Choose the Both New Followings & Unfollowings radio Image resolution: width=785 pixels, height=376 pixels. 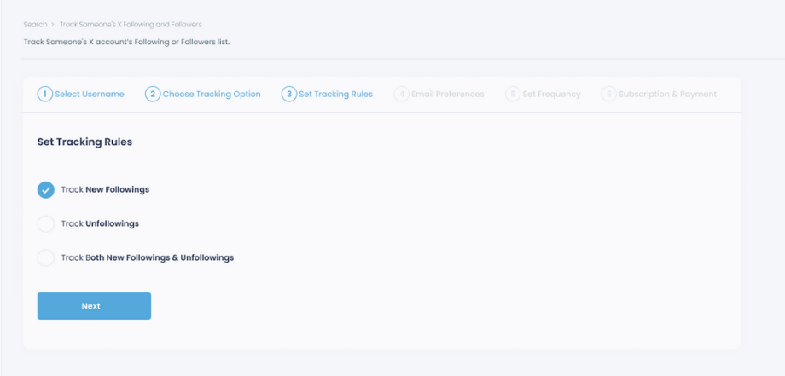point(46,257)
